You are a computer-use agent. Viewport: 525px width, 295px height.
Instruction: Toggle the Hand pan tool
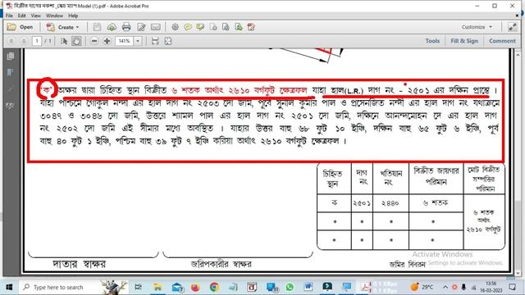point(76,41)
